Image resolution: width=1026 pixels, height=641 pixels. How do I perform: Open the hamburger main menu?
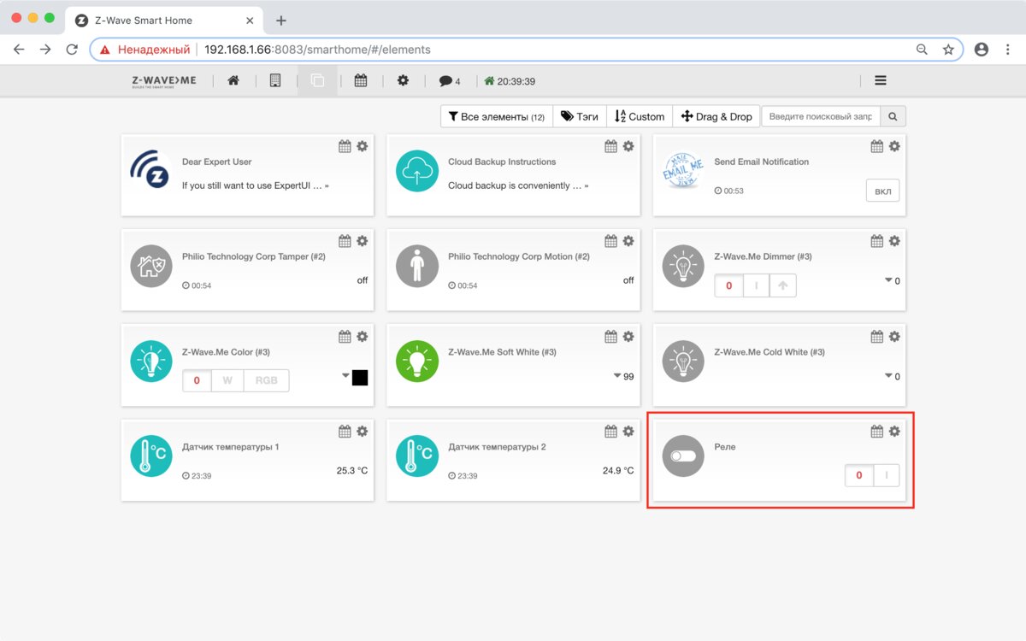[881, 80]
